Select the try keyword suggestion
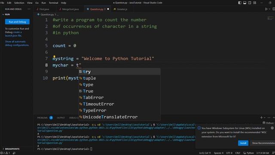The width and height of the screenshot is (275, 155). [119, 72]
